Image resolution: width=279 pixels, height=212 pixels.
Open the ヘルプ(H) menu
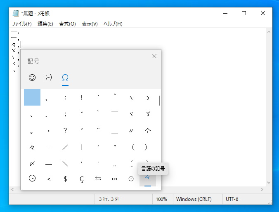(x=113, y=24)
